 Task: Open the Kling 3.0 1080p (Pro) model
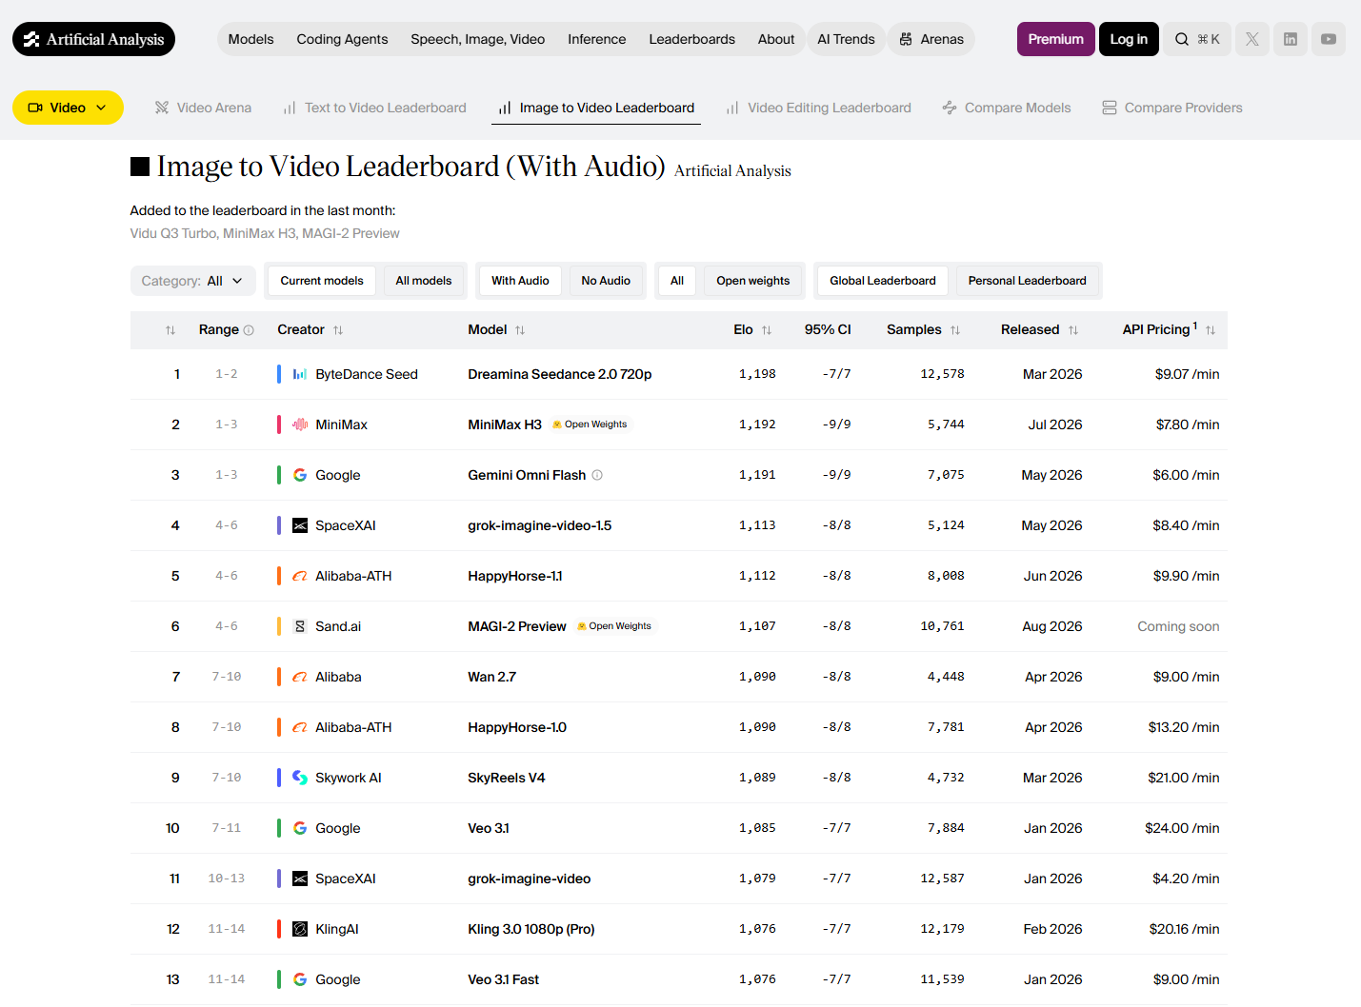pyautogui.click(x=531, y=929)
